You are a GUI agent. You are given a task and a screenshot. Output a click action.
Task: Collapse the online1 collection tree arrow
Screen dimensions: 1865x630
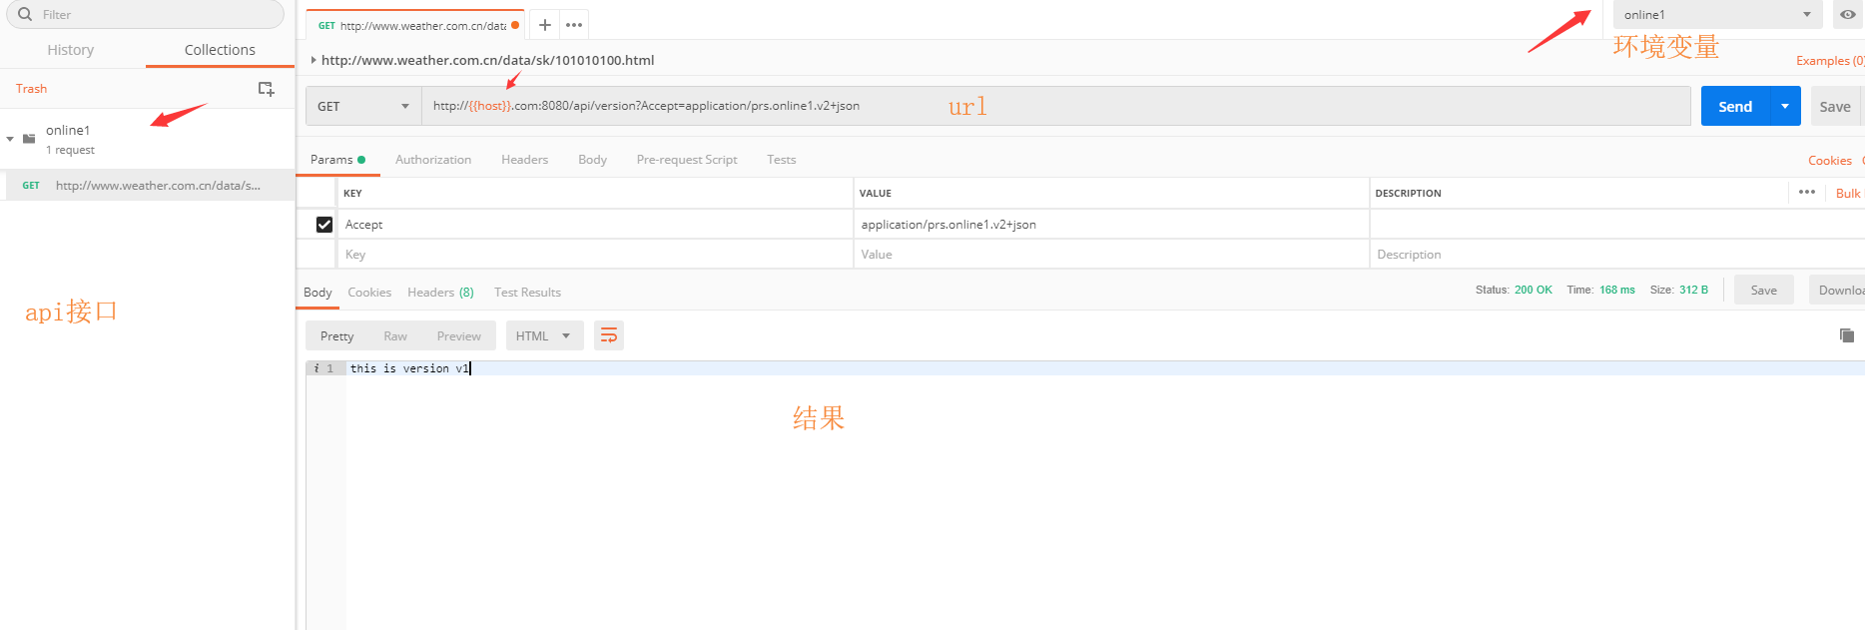tap(10, 139)
